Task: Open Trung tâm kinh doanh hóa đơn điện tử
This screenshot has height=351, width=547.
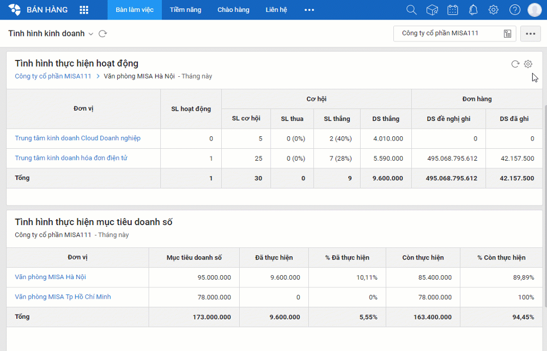Action: pos(71,158)
